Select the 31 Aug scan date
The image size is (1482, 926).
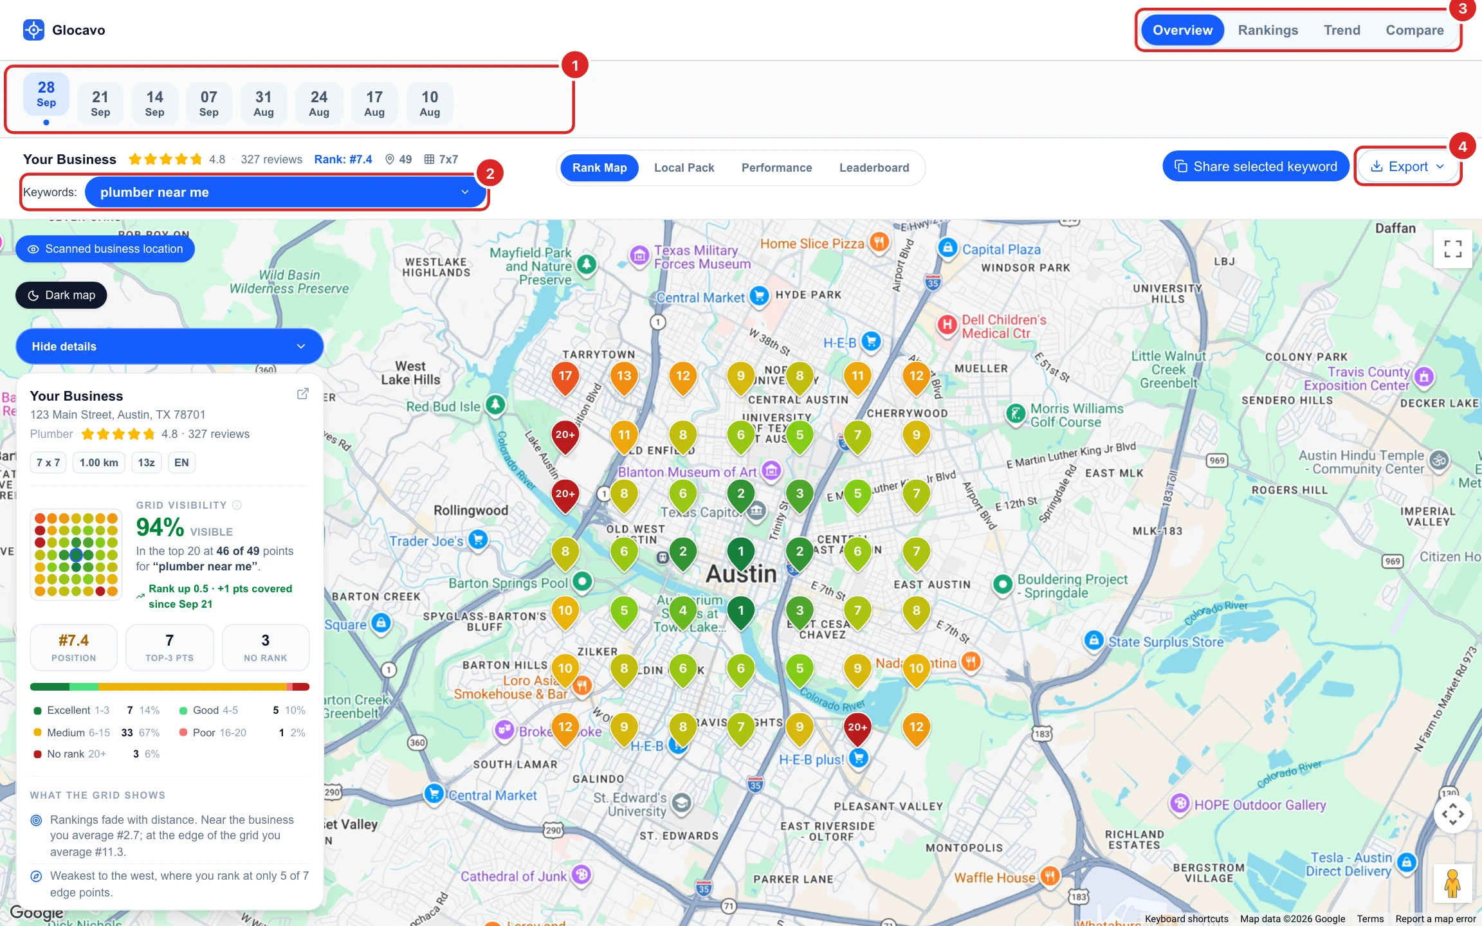tap(263, 103)
